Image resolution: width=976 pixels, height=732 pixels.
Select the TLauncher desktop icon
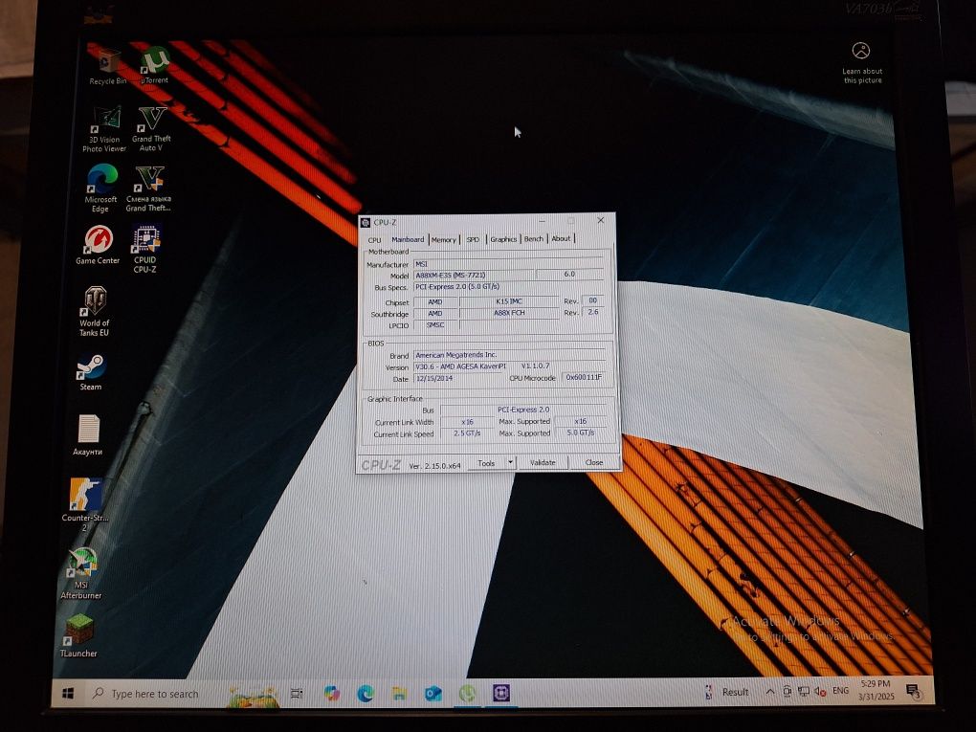point(78,635)
